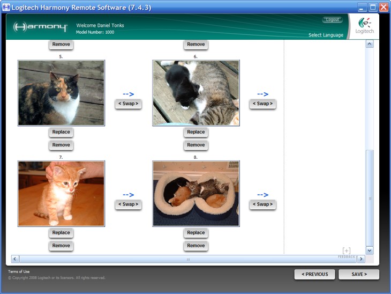Viewport: 391px width, 294px height.
Task: Replace image 8 kittens in bed
Action: pos(195,233)
